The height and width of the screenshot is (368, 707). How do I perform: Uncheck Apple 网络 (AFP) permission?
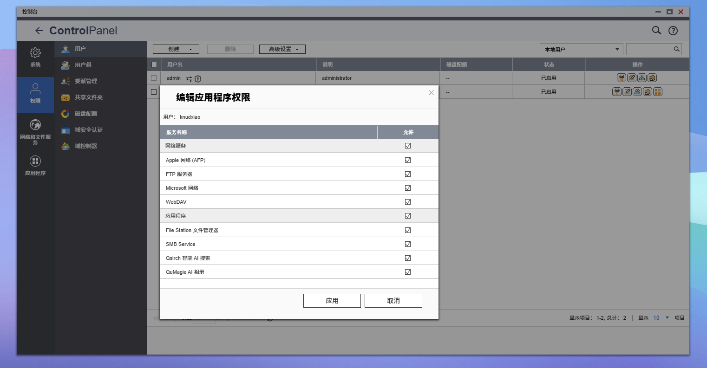point(408,160)
